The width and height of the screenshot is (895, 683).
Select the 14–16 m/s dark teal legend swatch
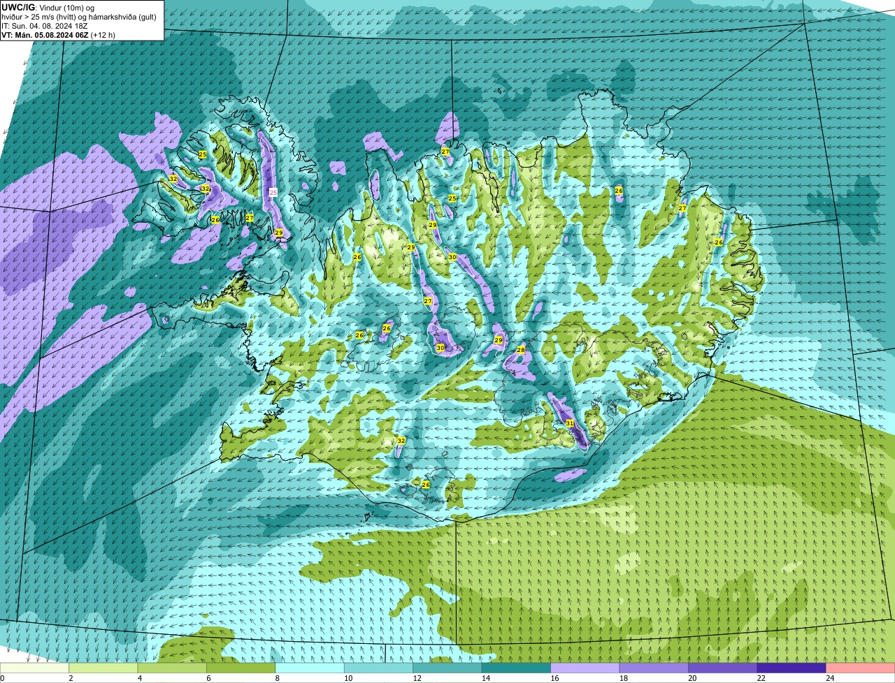click(517, 668)
